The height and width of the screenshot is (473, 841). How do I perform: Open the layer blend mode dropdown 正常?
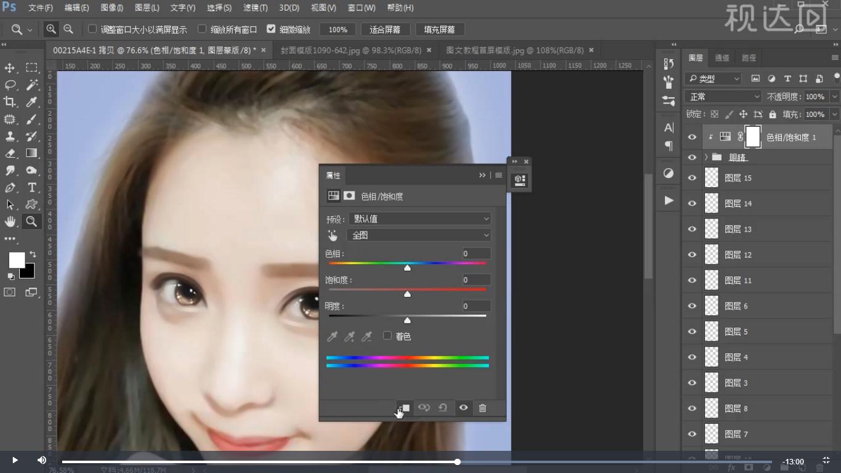coord(723,97)
